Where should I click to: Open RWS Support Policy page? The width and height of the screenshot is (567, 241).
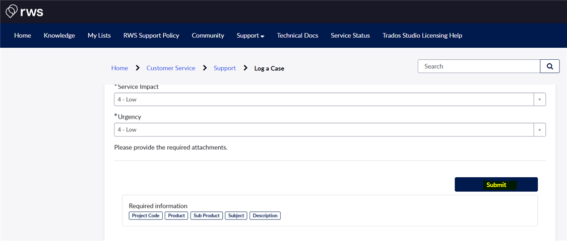[151, 36]
